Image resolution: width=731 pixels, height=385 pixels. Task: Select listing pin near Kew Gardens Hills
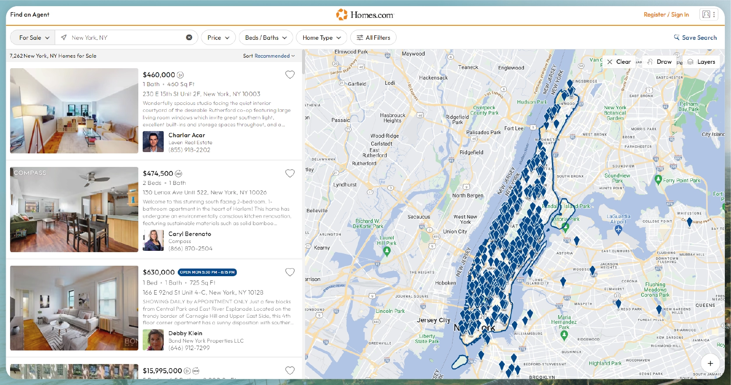point(659,310)
